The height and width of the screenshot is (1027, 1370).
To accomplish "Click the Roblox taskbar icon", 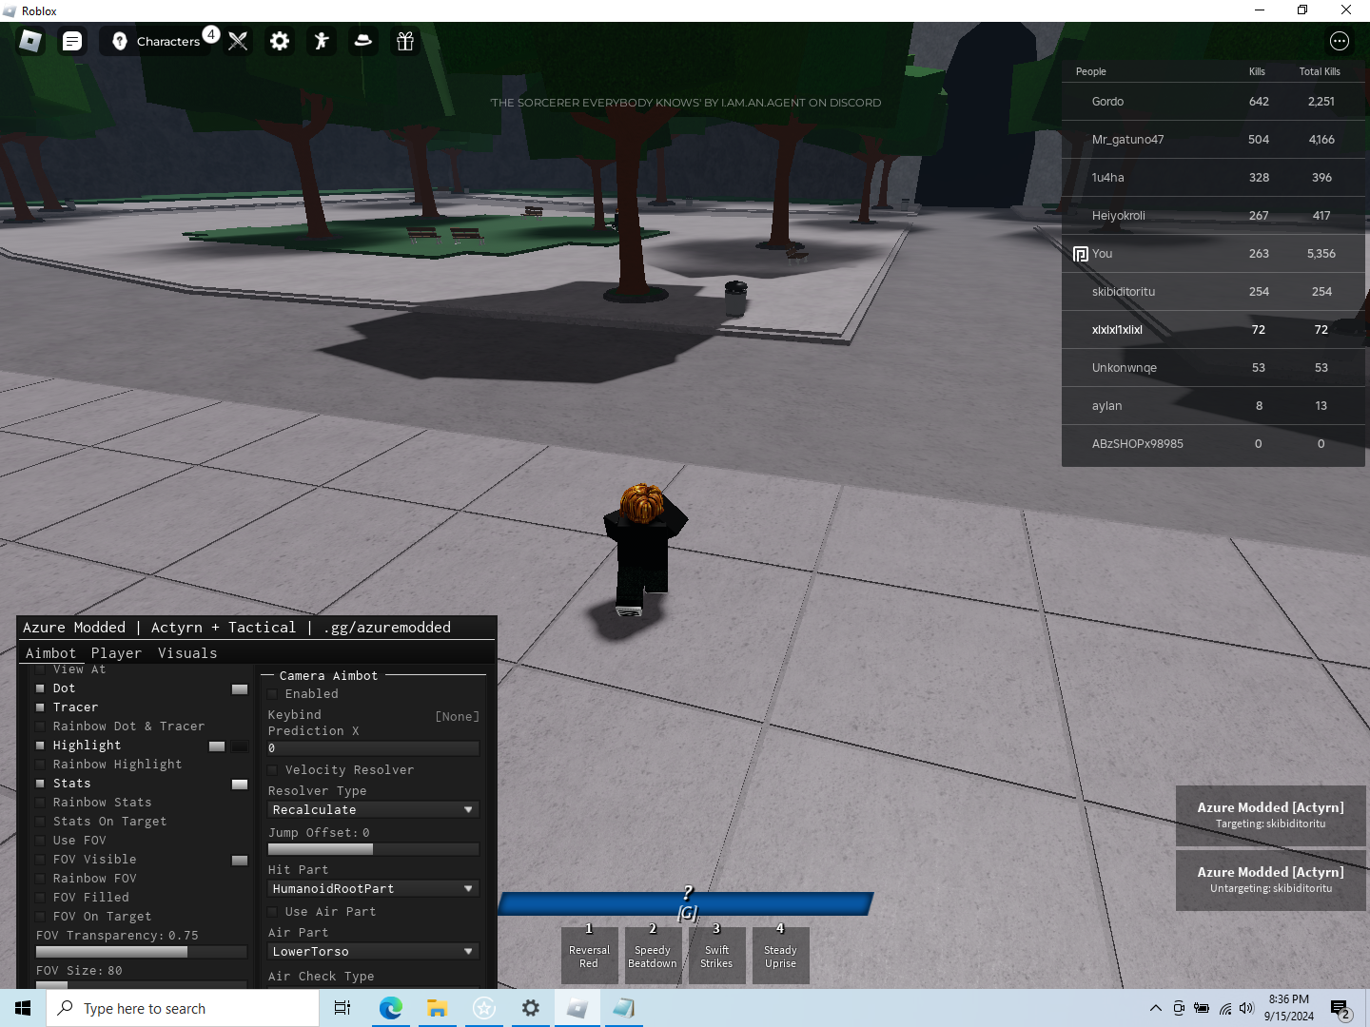I will click(577, 1008).
